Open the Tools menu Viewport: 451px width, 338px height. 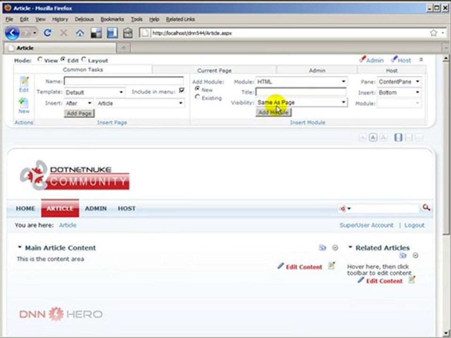tap(137, 19)
